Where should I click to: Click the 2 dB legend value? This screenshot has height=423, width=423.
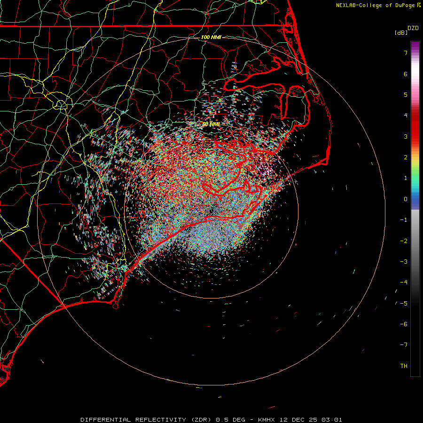point(406,157)
